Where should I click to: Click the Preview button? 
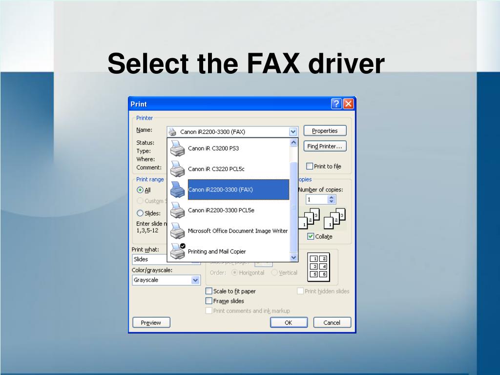point(151,322)
